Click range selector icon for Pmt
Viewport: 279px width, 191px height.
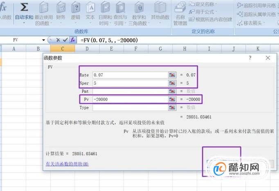pyautogui.click(x=172, y=91)
